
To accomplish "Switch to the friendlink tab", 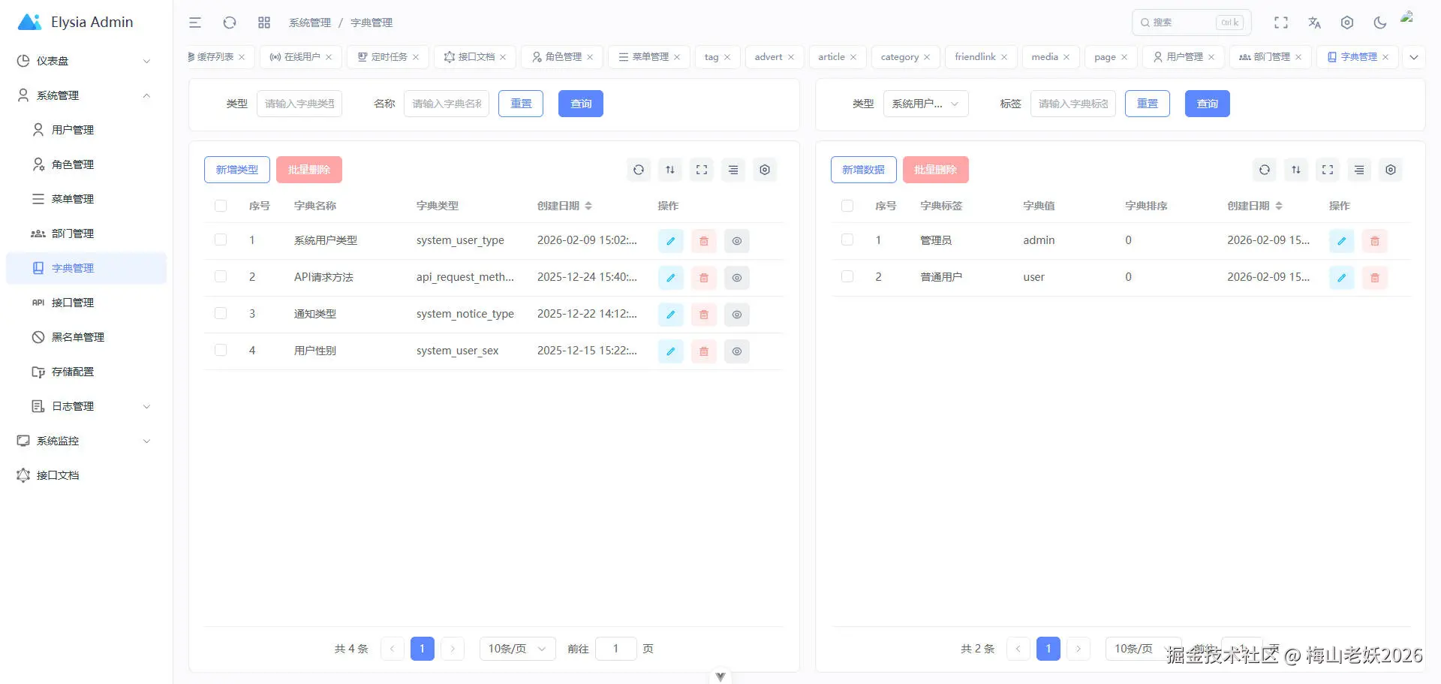I will click(x=981, y=57).
